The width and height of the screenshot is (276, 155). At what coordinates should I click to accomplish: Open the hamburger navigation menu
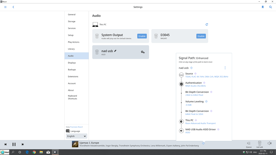pyautogui.click(x=5, y=7)
